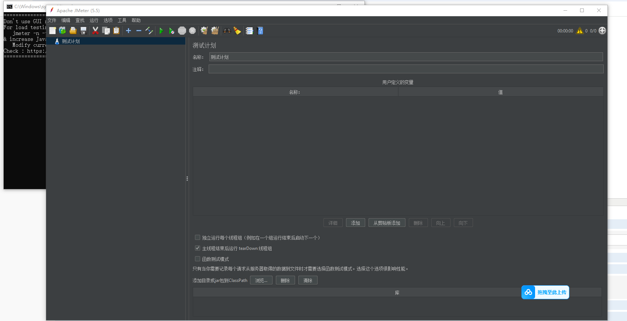Start test without pauses icon
The width and height of the screenshot is (627, 321).
pos(172,31)
